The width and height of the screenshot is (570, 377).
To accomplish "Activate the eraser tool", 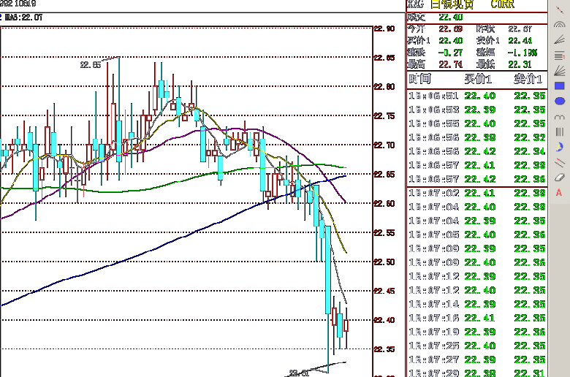I will (560, 177).
